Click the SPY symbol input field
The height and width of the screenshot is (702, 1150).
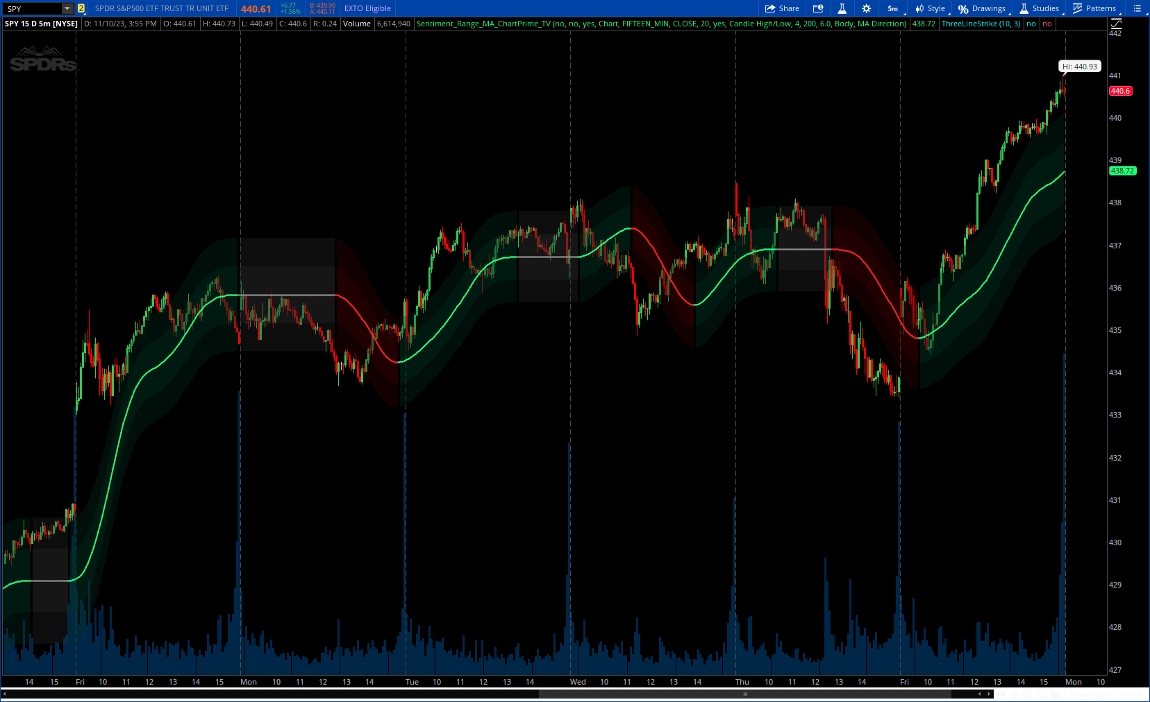point(33,8)
